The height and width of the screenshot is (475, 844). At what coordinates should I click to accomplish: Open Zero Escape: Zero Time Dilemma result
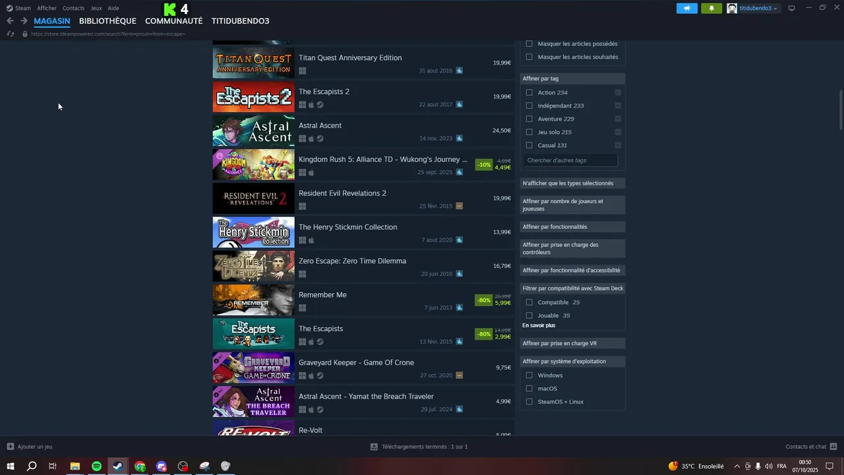(363, 267)
